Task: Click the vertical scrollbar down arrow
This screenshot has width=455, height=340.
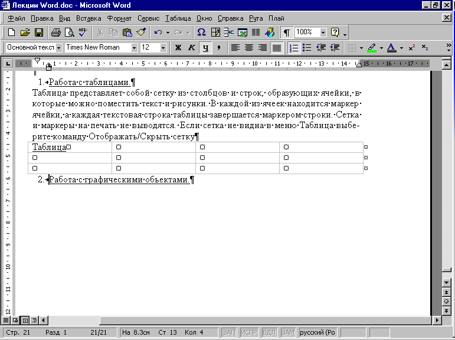Action: point(447,282)
